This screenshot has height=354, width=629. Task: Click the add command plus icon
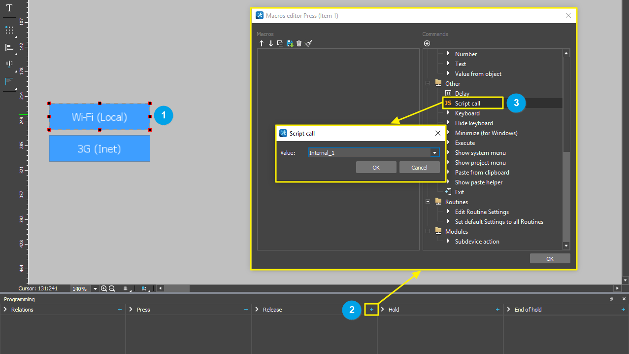tap(427, 43)
